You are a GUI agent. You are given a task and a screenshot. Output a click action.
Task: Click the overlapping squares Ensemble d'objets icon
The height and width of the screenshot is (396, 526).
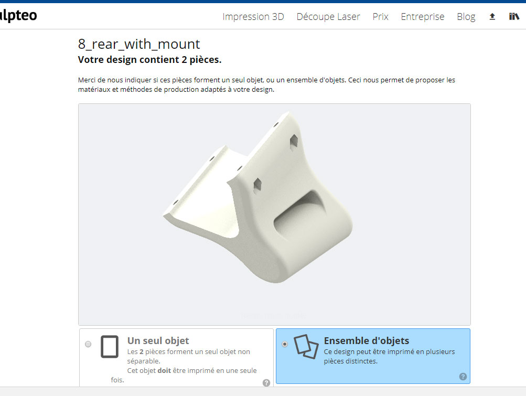(306, 346)
